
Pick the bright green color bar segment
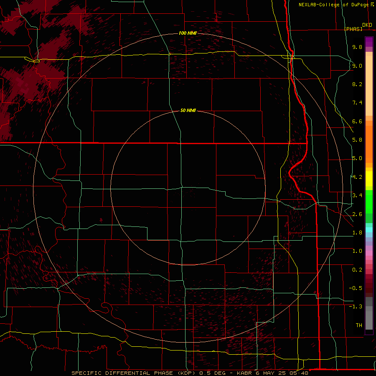pos(369,202)
